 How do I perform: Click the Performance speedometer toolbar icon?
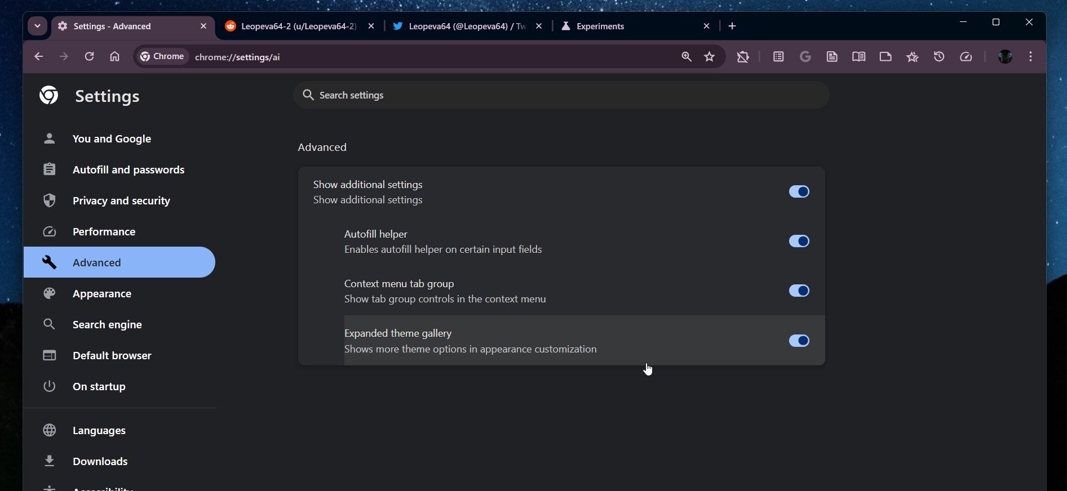click(966, 57)
